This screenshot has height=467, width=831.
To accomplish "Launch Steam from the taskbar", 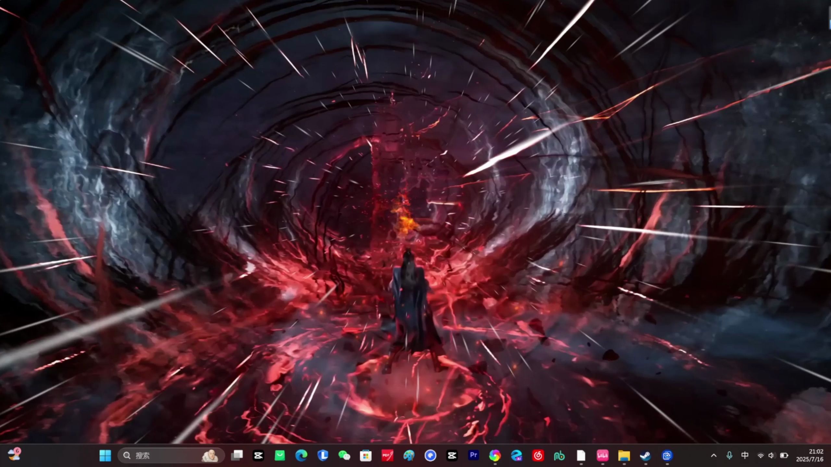I will [x=645, y=456].
